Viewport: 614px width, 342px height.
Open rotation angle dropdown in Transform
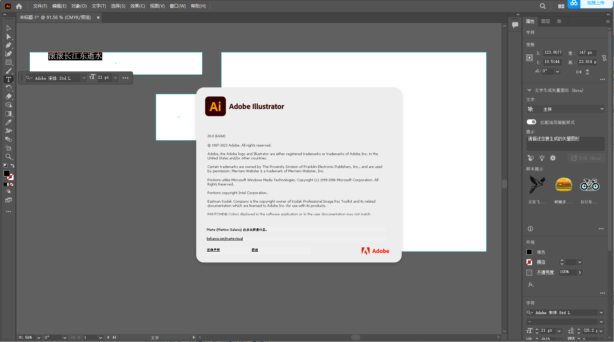558,71
